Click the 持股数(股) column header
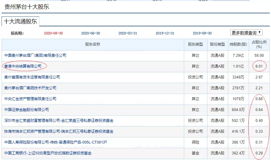 [238, 44]
